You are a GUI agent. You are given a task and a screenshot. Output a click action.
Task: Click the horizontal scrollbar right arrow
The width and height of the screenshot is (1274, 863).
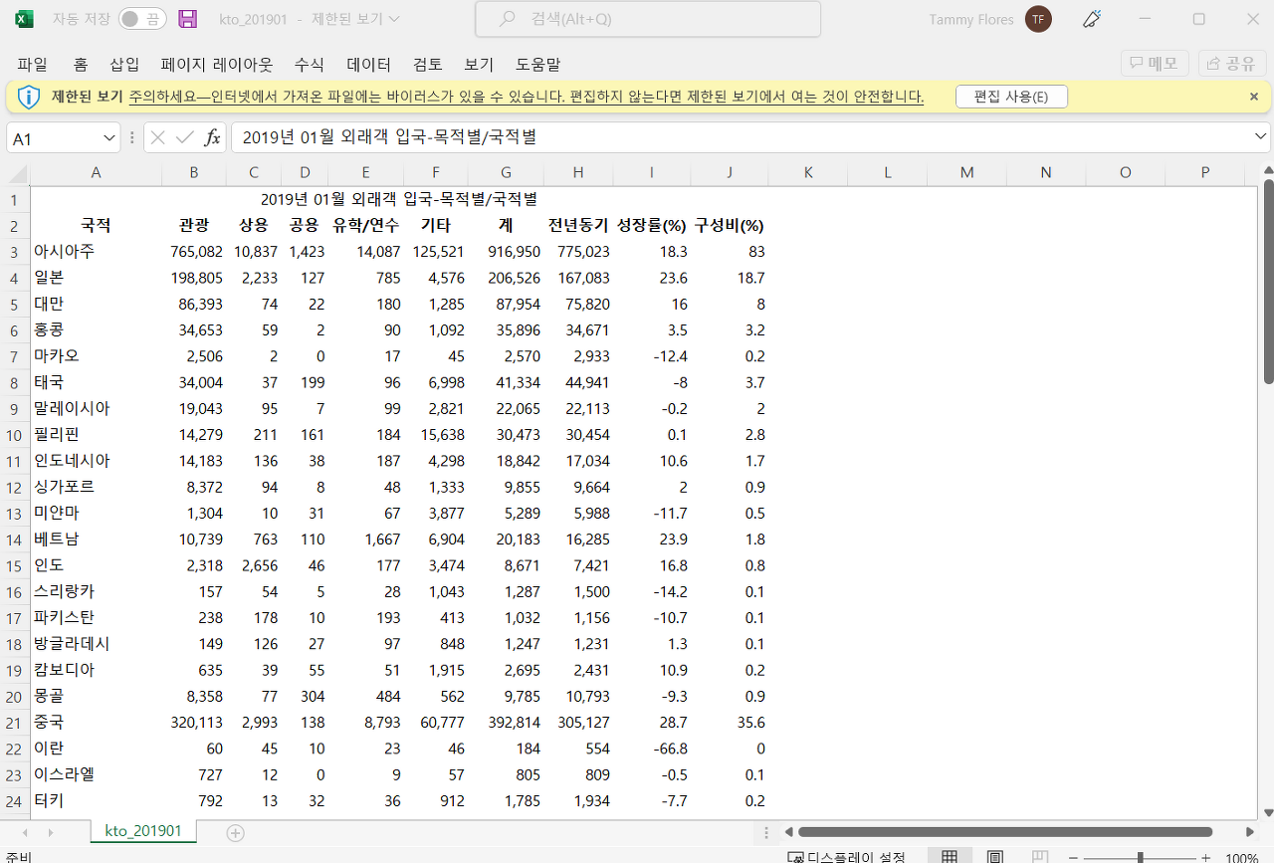[x=1250, y=832]
